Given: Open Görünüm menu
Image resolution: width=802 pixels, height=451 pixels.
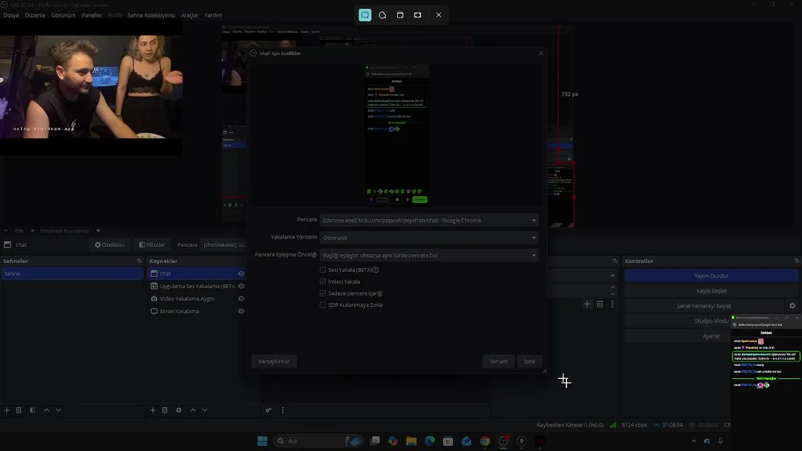Looking at the screenshot, I should click(x=63, y=15).
